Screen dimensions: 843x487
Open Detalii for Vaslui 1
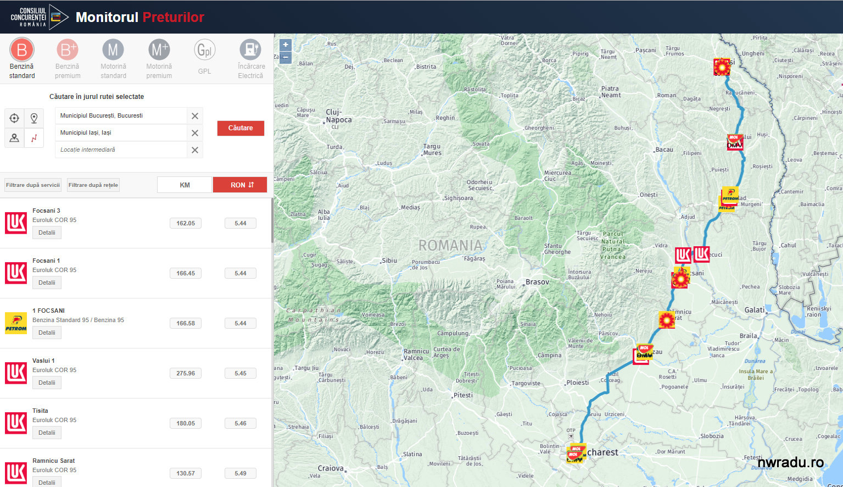coord(47,383)
